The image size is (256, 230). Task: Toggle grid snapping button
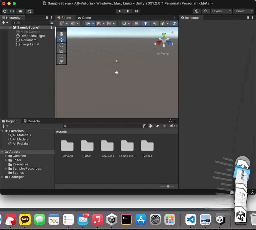(x=99, y=23)
